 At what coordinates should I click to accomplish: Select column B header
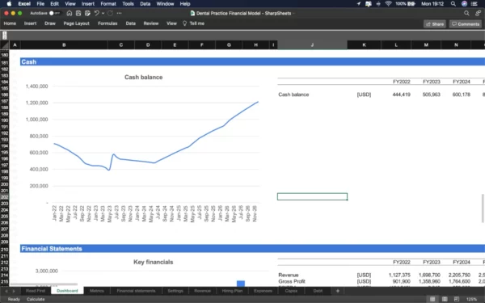(x=64, y=45)
